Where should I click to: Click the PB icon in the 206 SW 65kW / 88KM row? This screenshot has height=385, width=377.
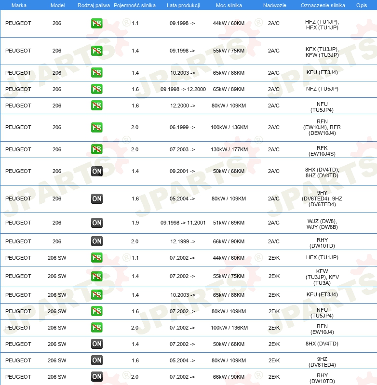pos(97,294)
